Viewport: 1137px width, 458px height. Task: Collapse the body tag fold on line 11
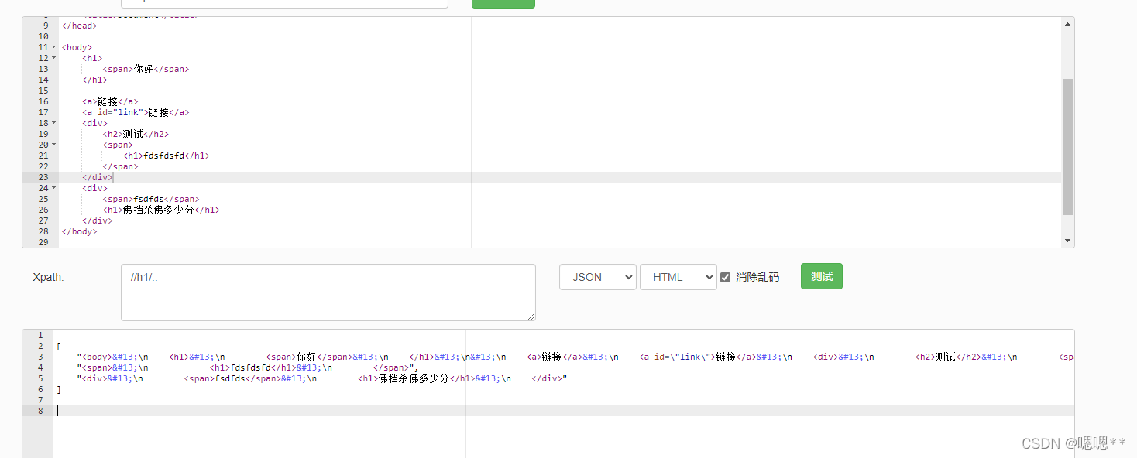tap(53, 47)
